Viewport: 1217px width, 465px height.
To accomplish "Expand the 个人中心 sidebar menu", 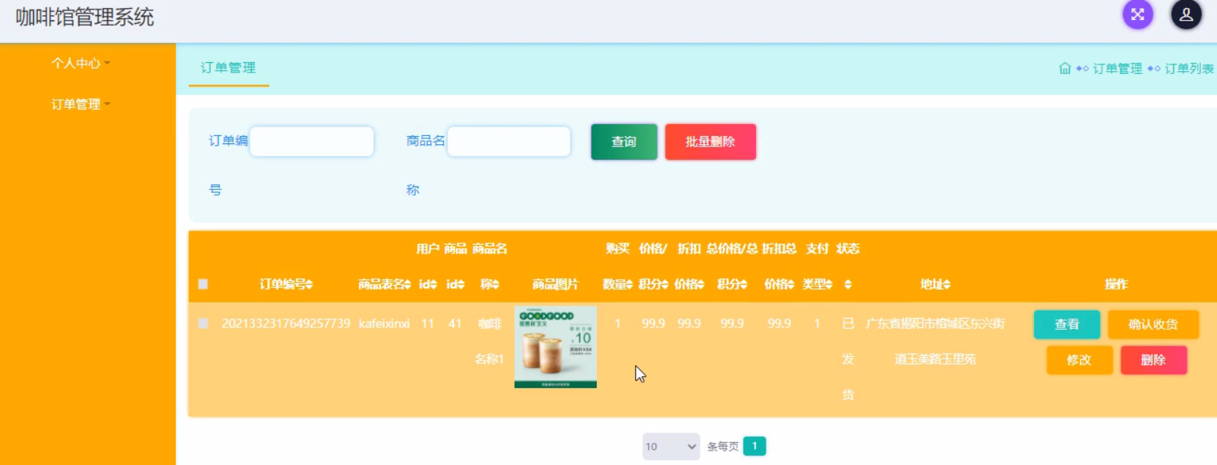I will [81, 63].
